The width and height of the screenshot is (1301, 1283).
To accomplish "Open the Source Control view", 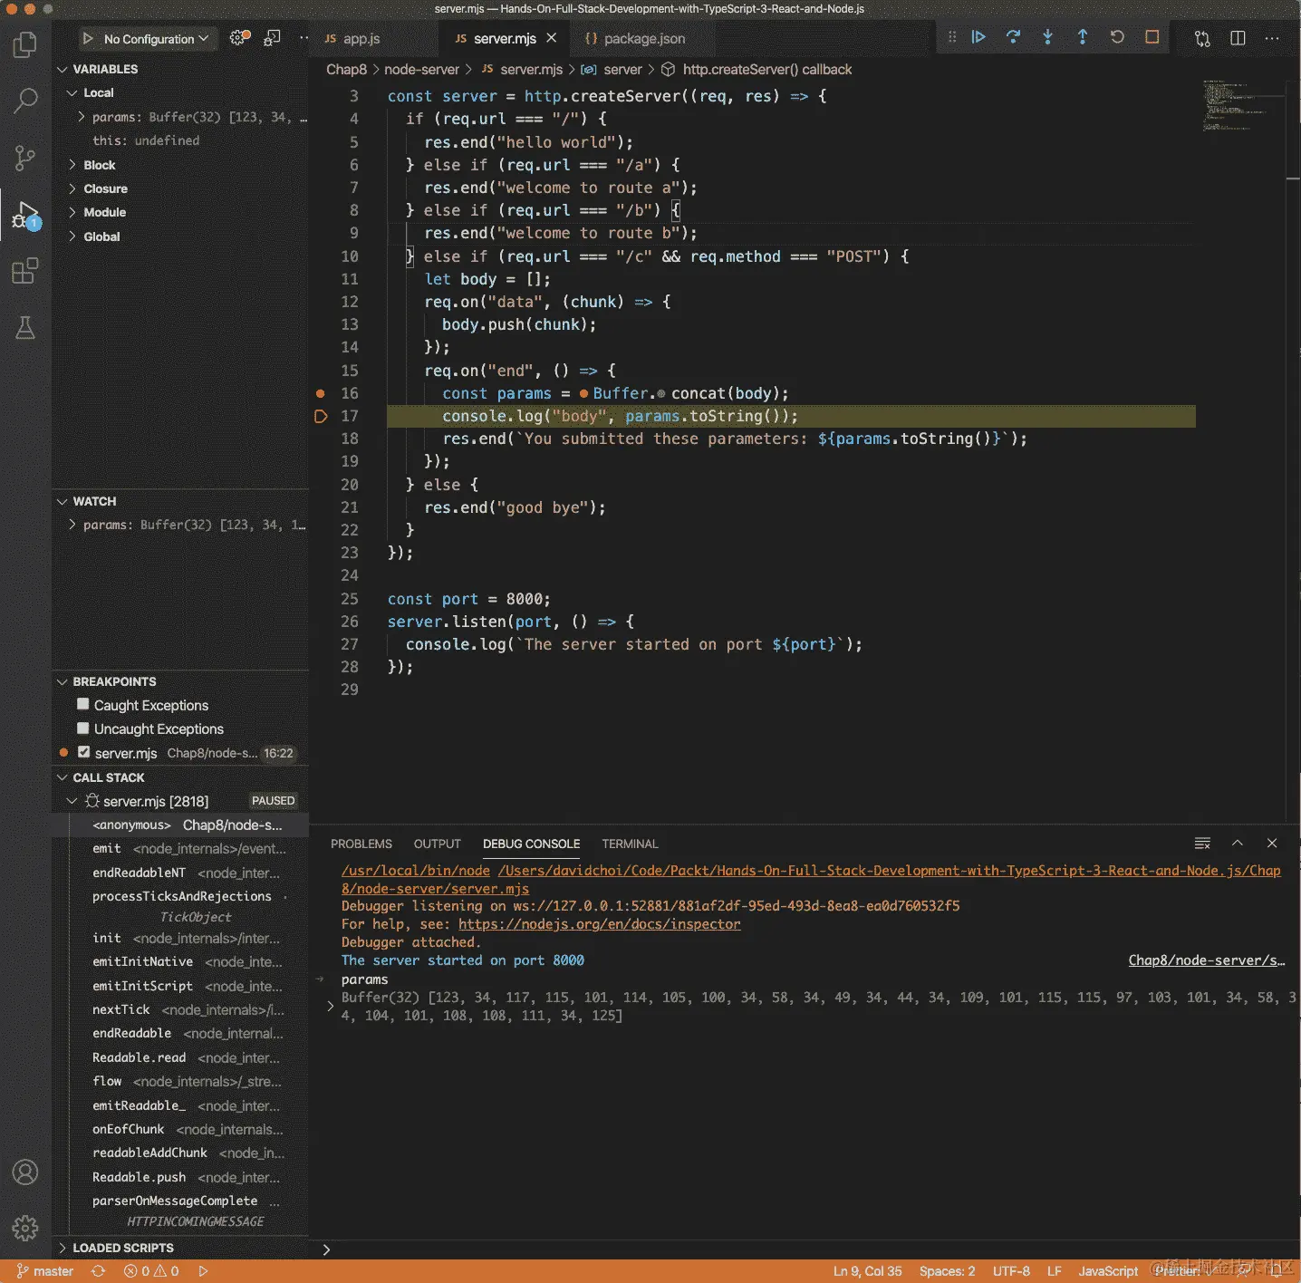I will [x=25, y=158].
